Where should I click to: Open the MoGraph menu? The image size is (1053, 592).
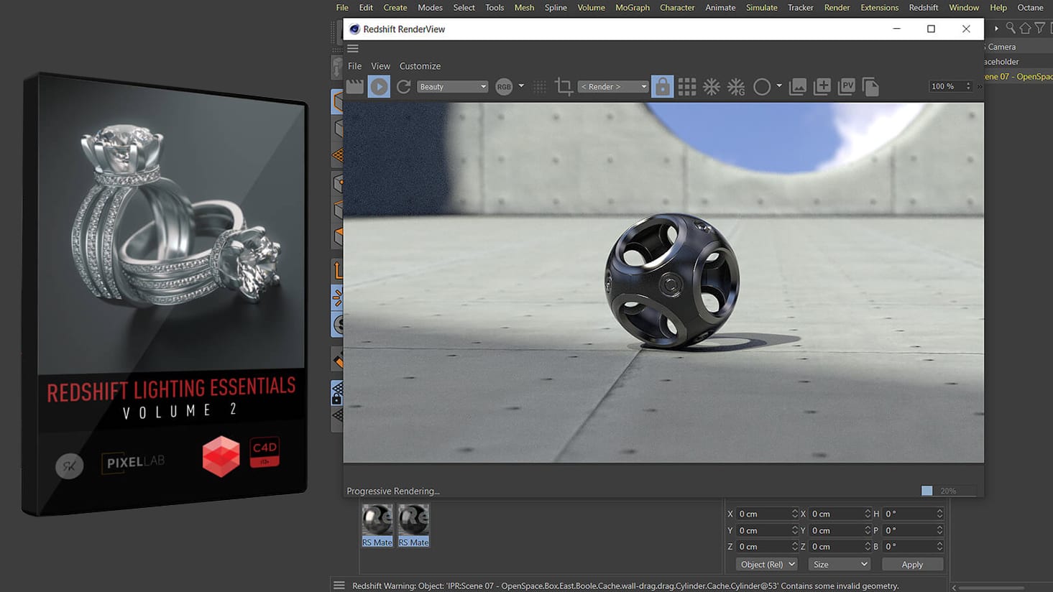pyautogui.click(x=633, y=7)
